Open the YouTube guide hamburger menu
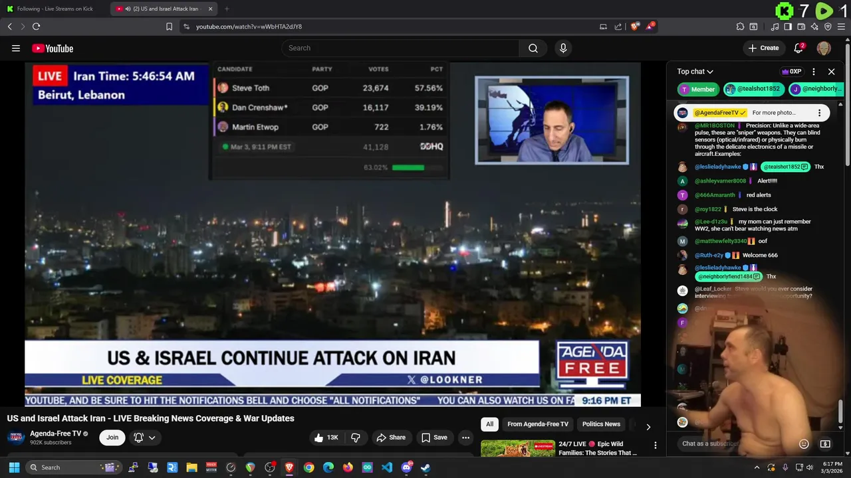 pos(16,48)
